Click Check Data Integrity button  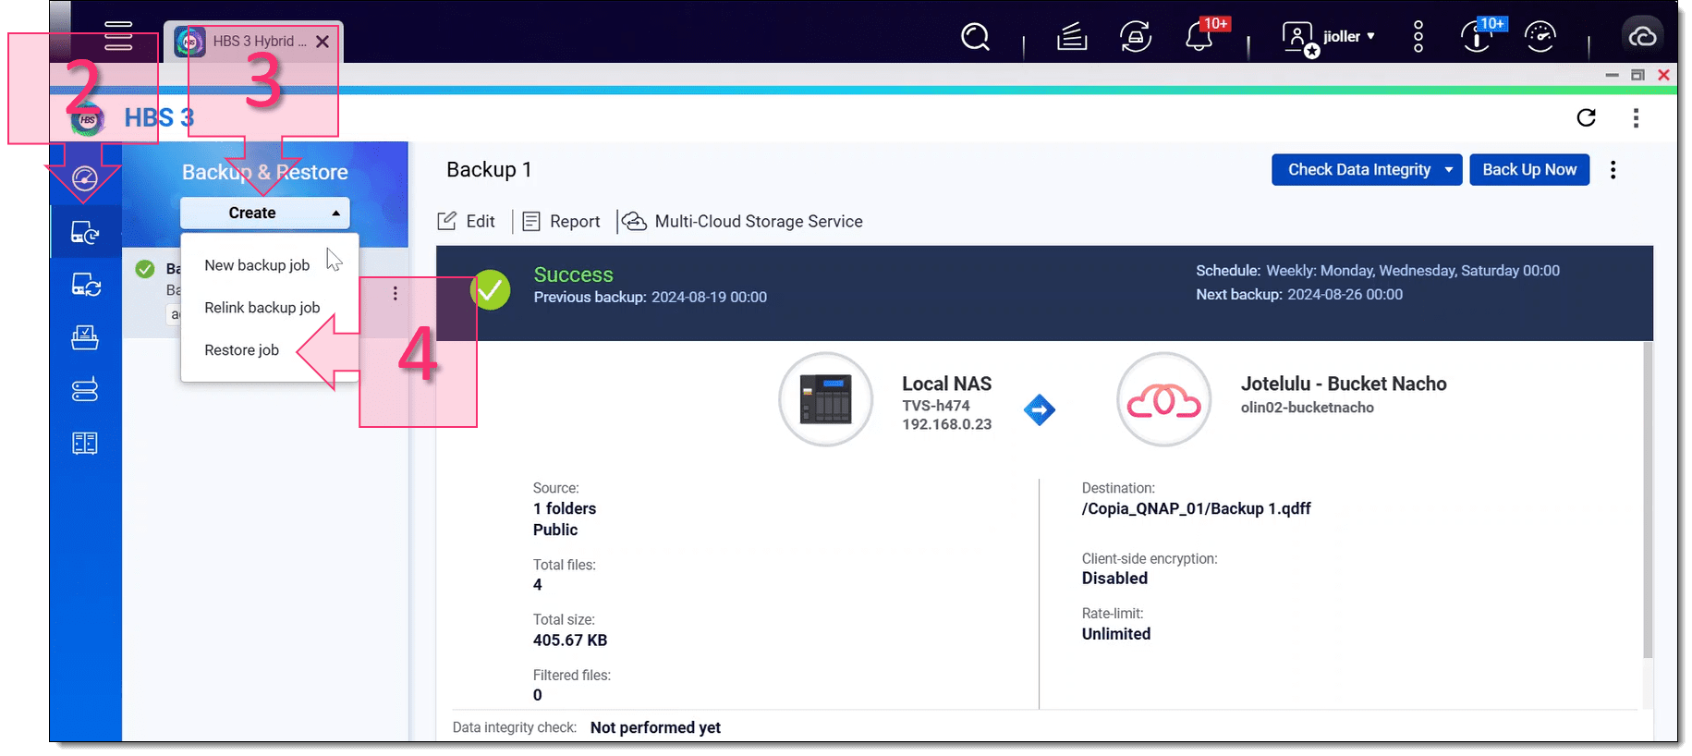1358,170
